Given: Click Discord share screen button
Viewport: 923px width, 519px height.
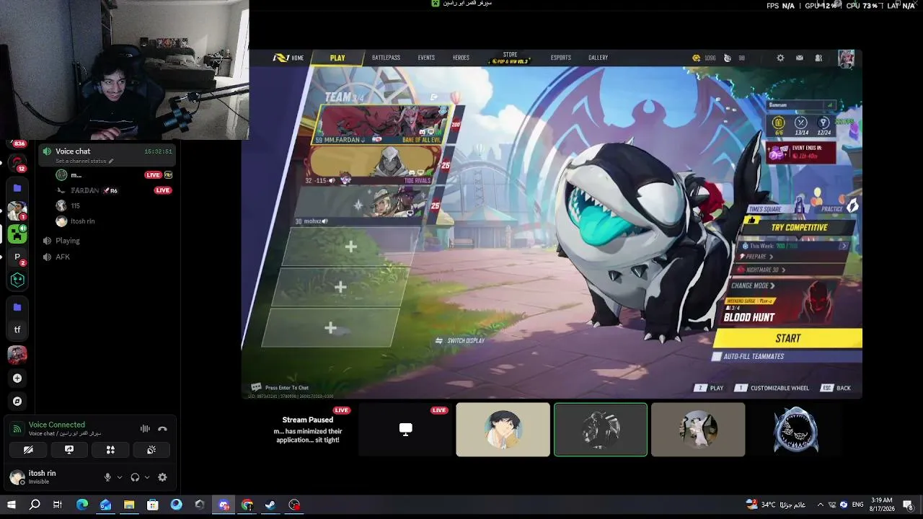Looking at the screenshot, I should pyautogui.click(x=69, y=450).
